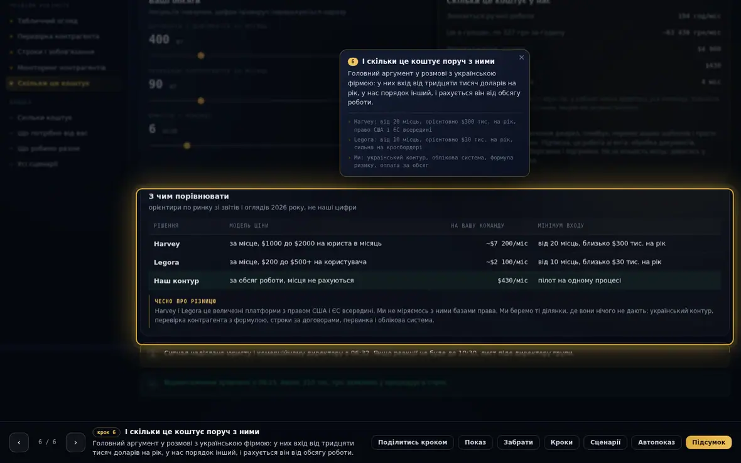Screen dimensions: 741x463
Task: Click 'від 10 місць, близько $30 тис. на рік'
Action: 600,262
